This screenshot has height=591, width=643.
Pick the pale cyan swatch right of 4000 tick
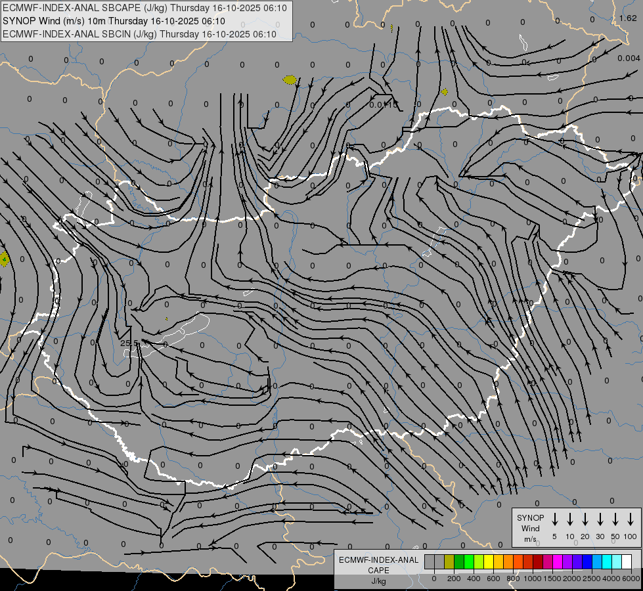click(616, 561)
